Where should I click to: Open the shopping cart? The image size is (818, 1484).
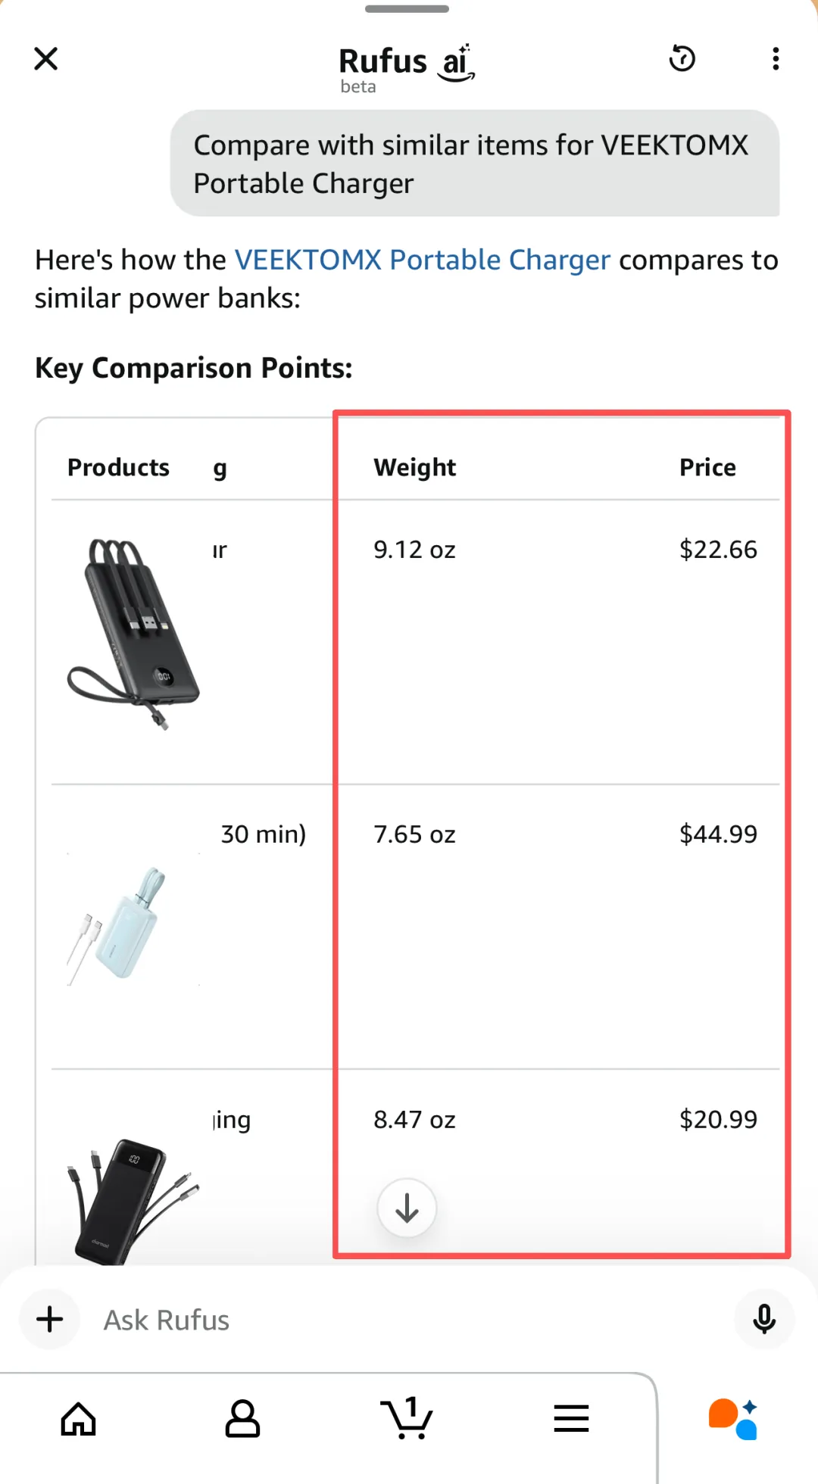407,1418
